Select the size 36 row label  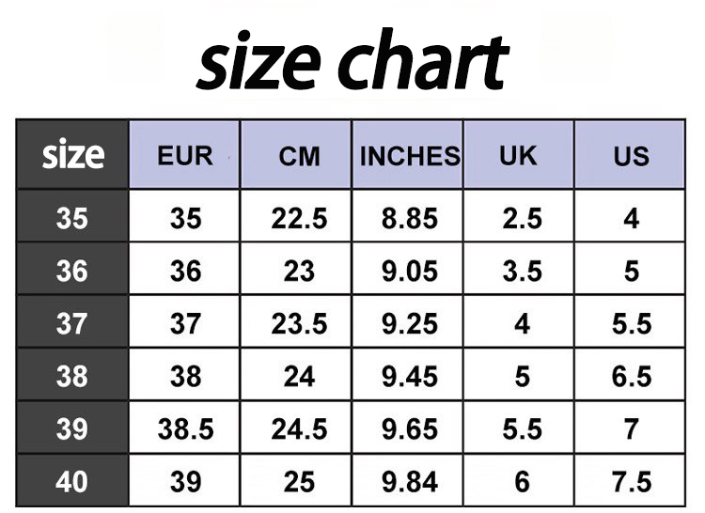click(72, 269)
